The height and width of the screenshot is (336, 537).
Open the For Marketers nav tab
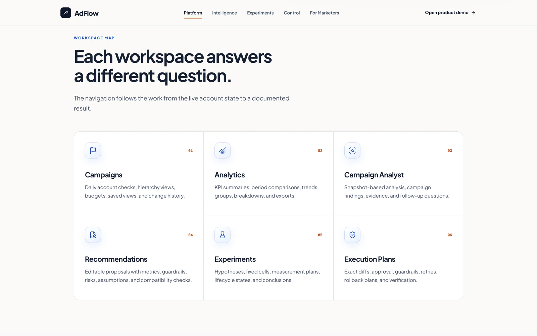(325, 13)
